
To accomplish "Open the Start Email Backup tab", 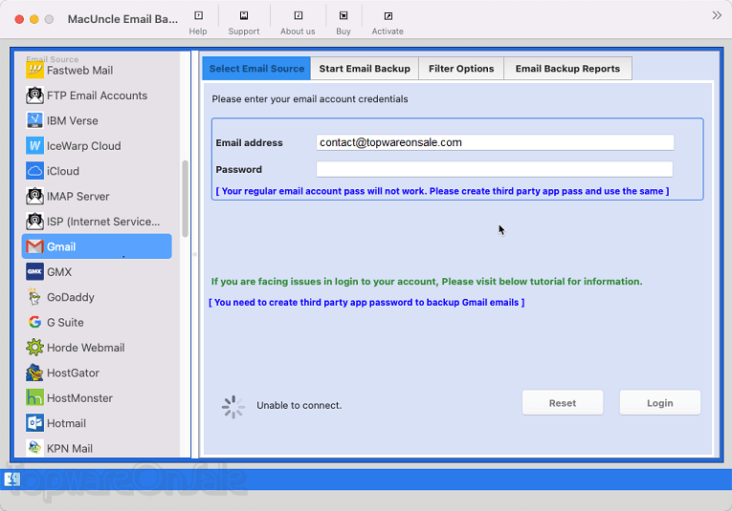I will (365, 69).
